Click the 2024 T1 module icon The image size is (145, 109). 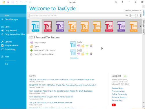coord(73,44)
